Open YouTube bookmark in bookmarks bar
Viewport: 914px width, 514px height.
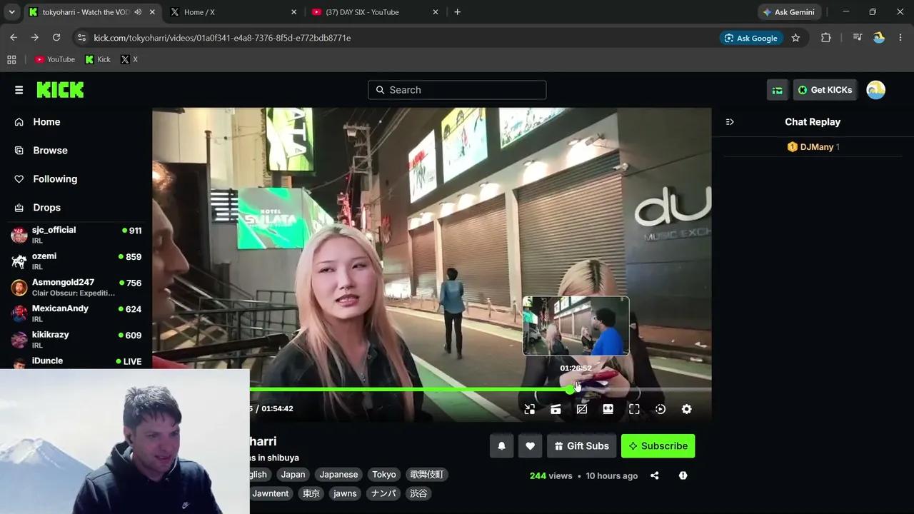55,60
